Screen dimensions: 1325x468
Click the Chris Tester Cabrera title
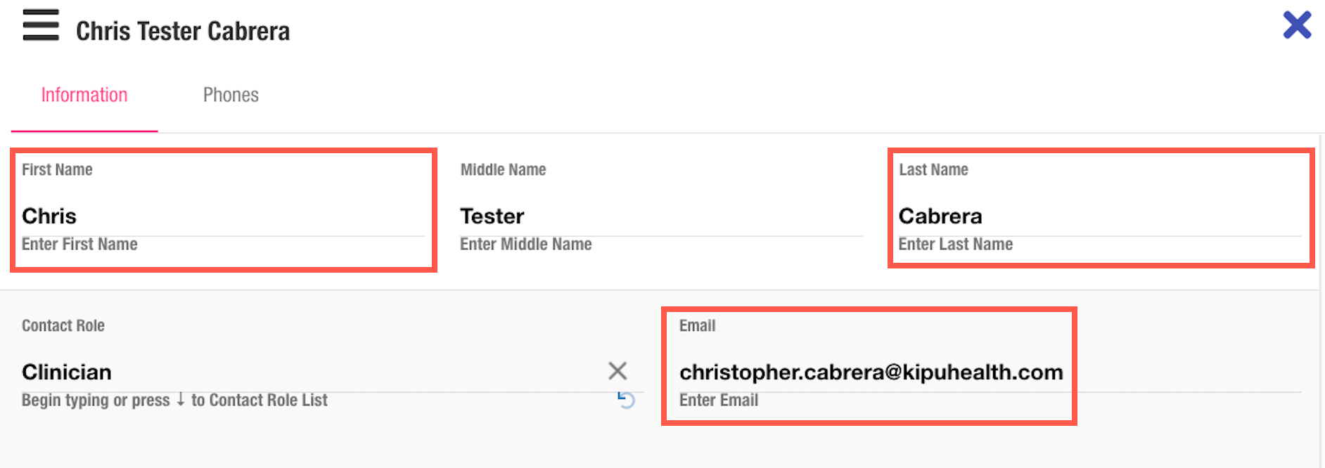click(183, 31)
